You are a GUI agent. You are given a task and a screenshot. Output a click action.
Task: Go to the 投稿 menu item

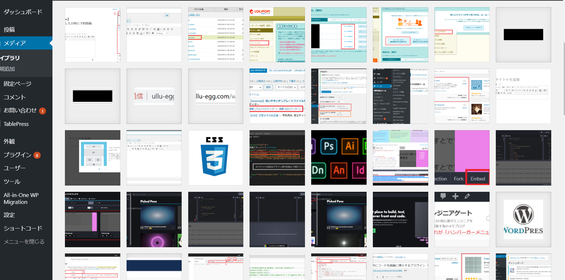tap(9, 30)
